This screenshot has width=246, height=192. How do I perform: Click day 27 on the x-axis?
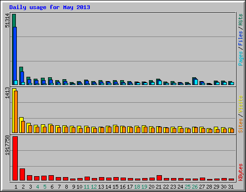[x=202, y=187]
